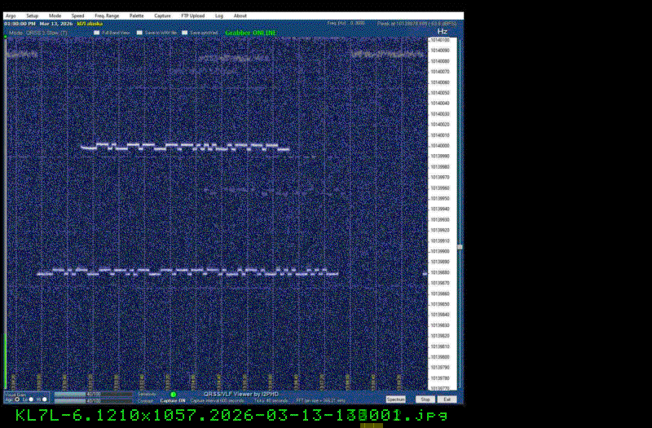Open the Speed menu
This screenshot has height=428, width=652.
click(77, 15)
